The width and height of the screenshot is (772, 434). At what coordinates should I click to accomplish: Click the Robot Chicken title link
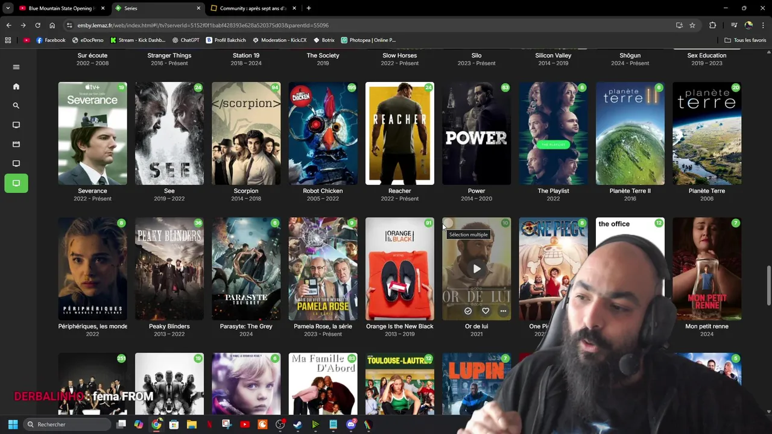coord(323,191)
